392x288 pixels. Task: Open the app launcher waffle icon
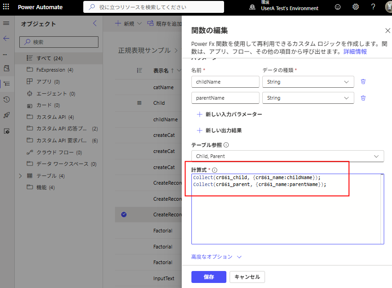click(6, 7)
